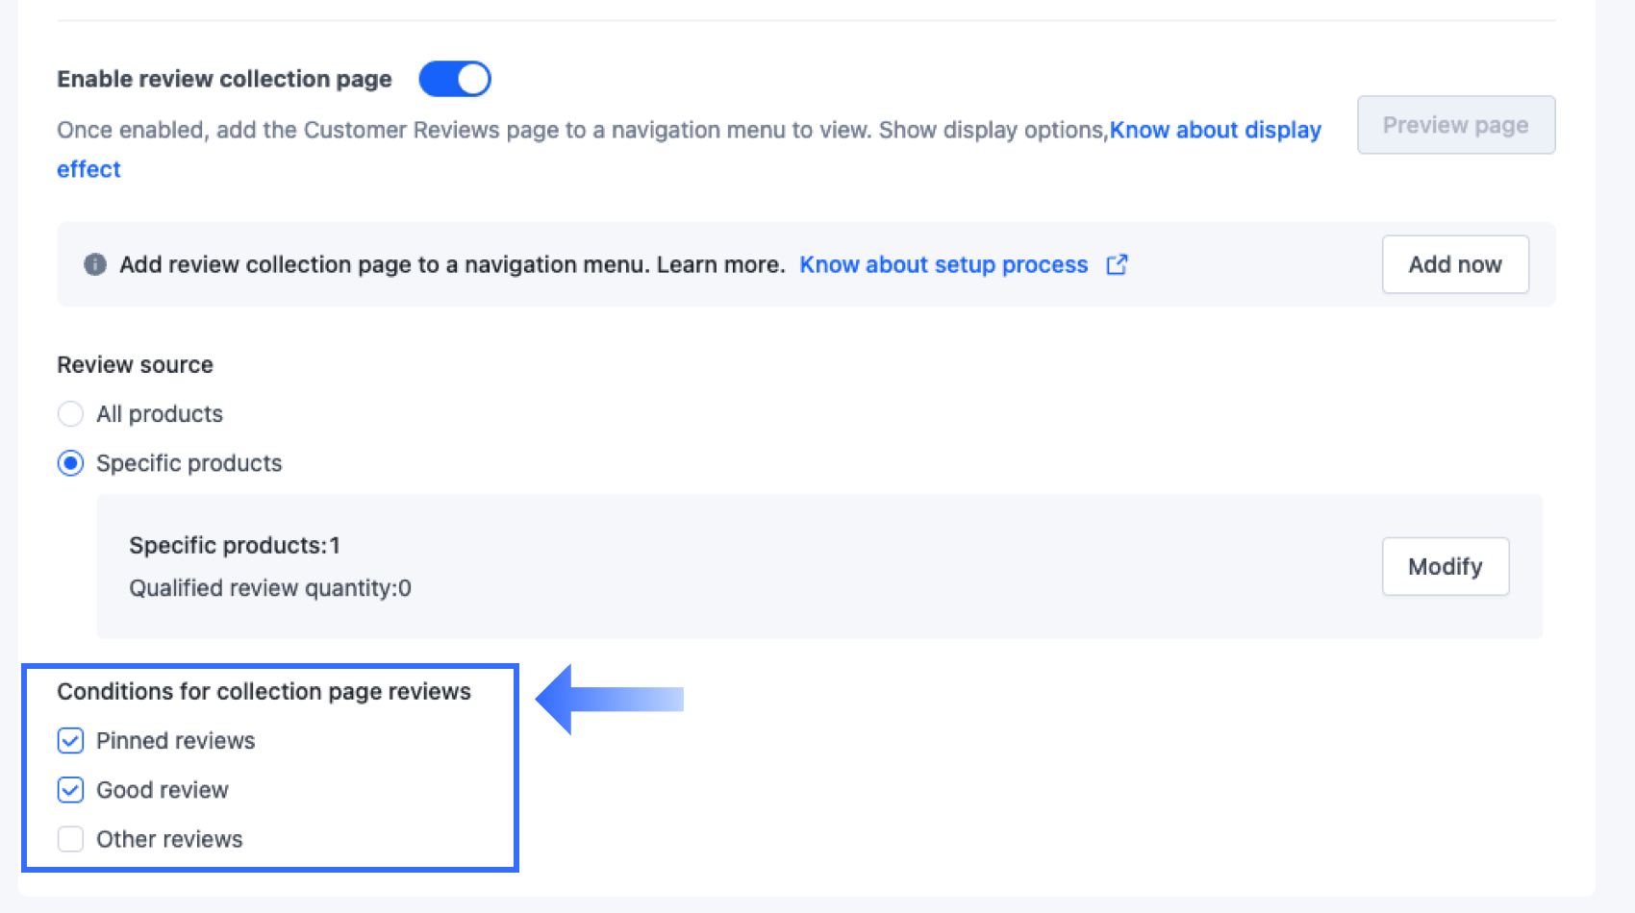Toggle Enable review collection page switch
This screenshot has width=1635, height=913.
(x=455, y=79)
